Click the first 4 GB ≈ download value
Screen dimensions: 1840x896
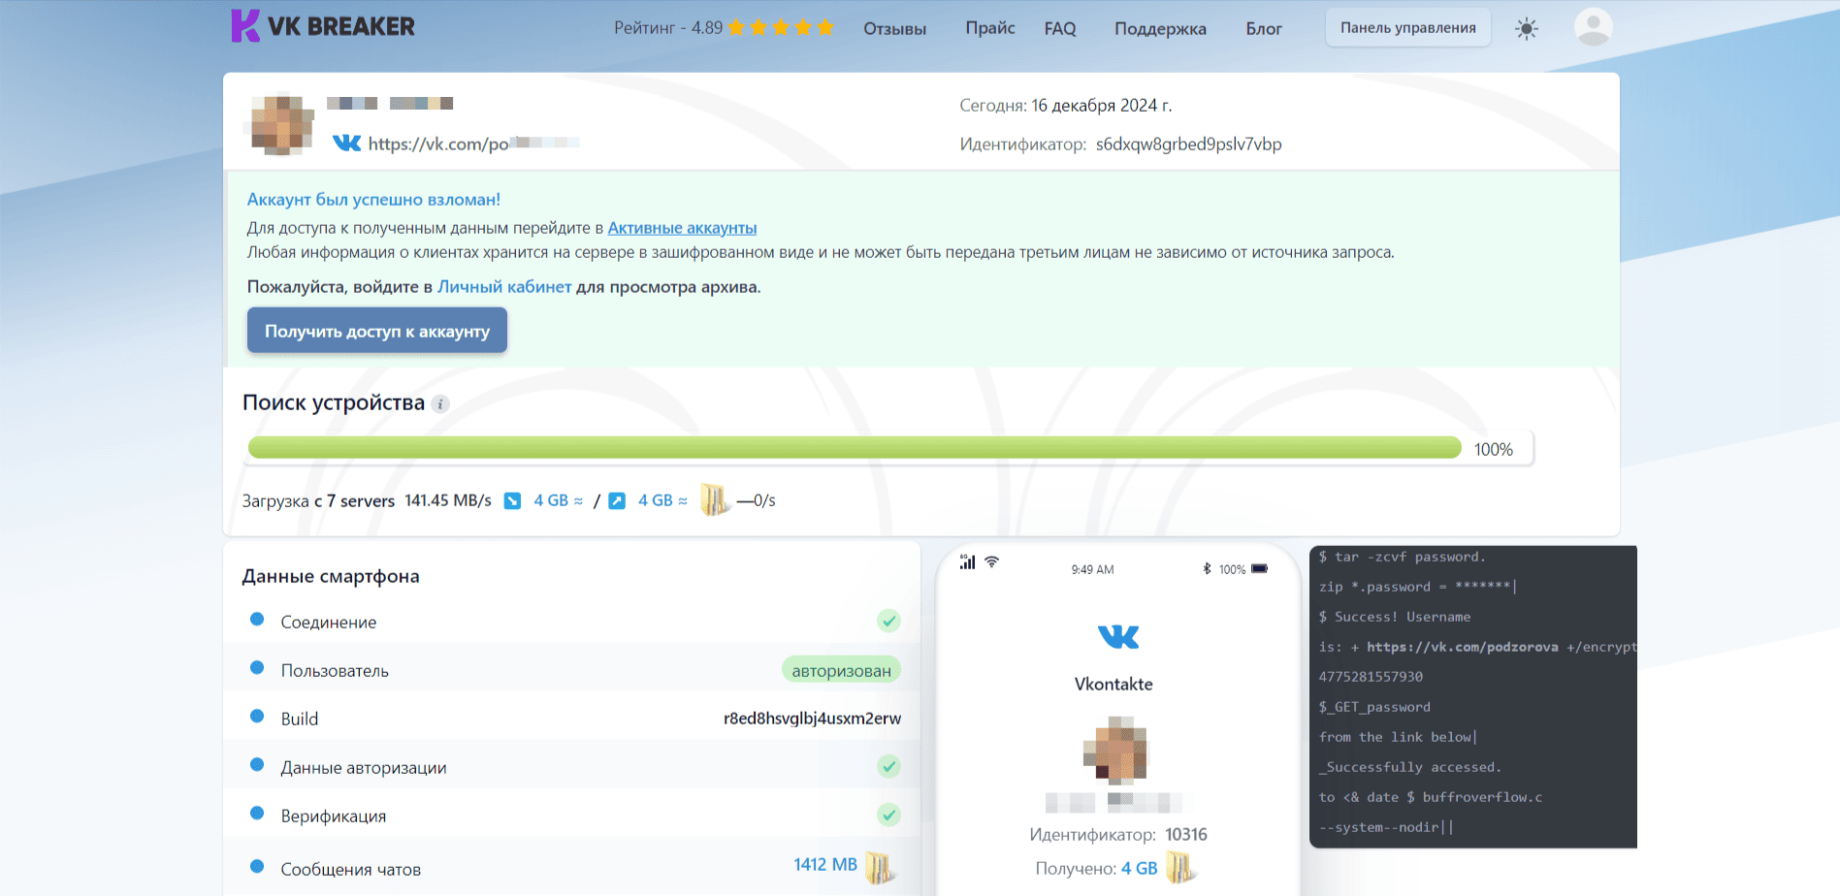(559, 500)
